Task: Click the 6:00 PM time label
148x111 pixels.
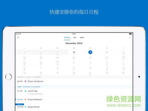Action: [20, 81]
